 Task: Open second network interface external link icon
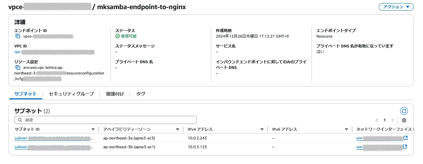click(405, 147)
